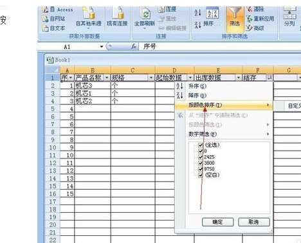Open the 规格 column filter dropdown

pyautogui.click(x=151, y=78)
